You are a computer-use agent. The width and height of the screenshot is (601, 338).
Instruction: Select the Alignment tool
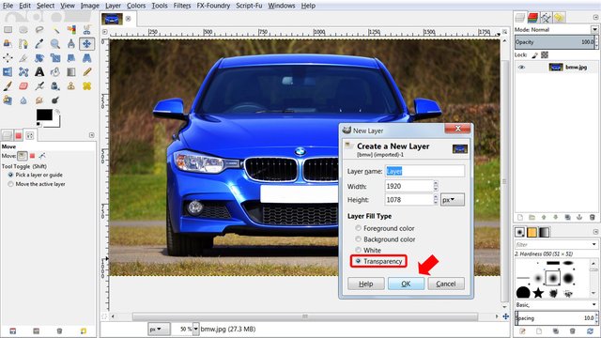pos(8,58)
